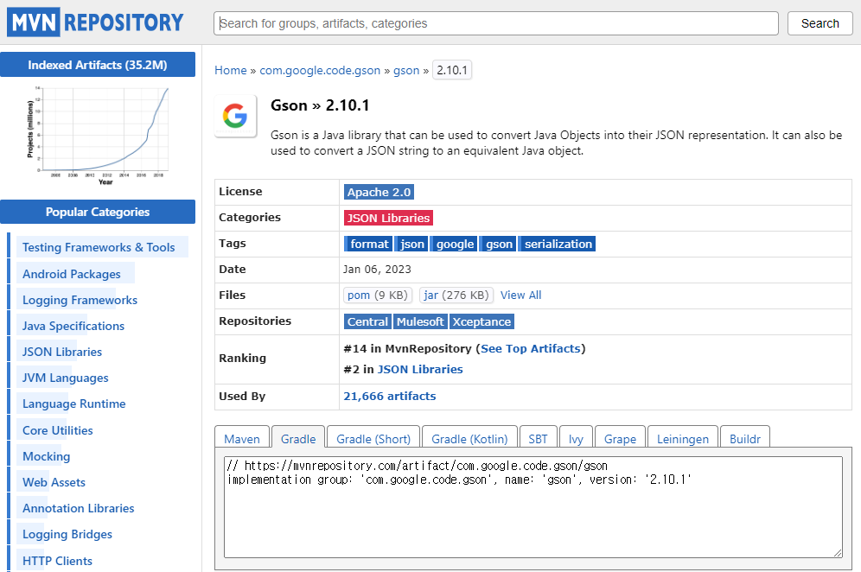Open the gson breadcrumb link

(406, 70)
